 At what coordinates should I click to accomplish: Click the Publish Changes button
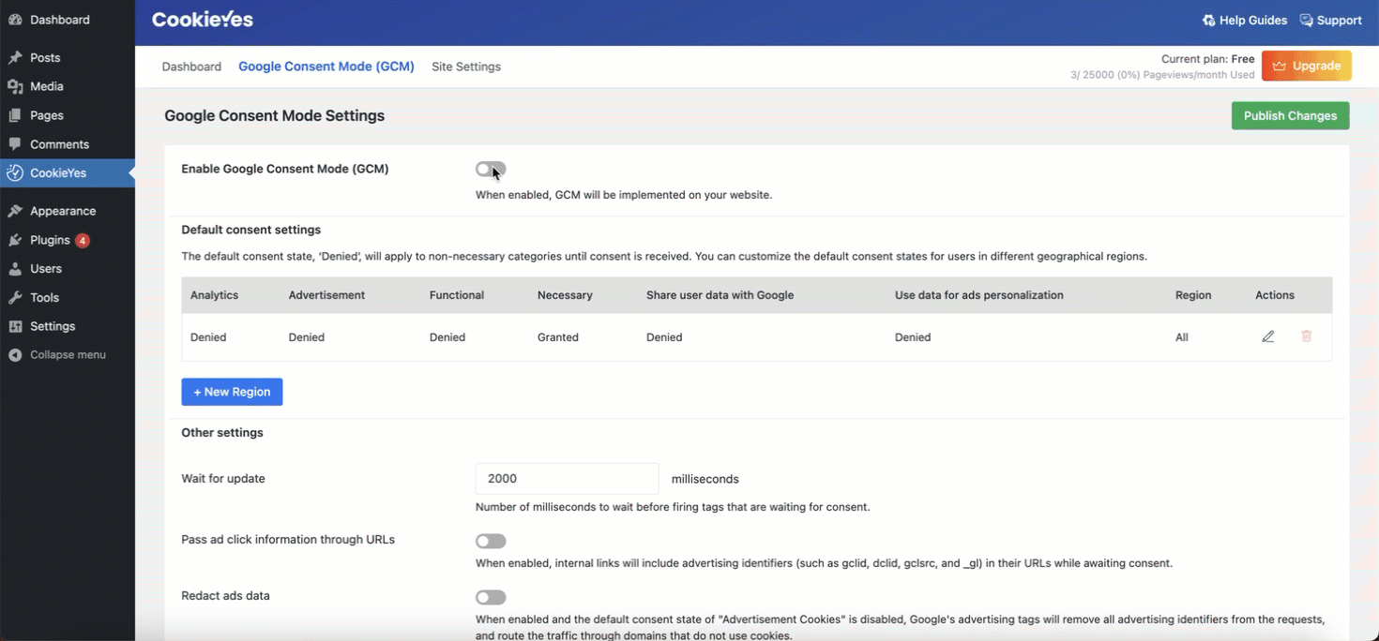(x=1290, y=115)
